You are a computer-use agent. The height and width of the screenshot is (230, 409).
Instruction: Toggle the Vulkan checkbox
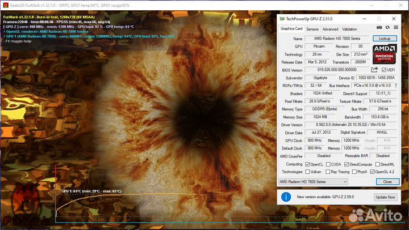(307, 172)
